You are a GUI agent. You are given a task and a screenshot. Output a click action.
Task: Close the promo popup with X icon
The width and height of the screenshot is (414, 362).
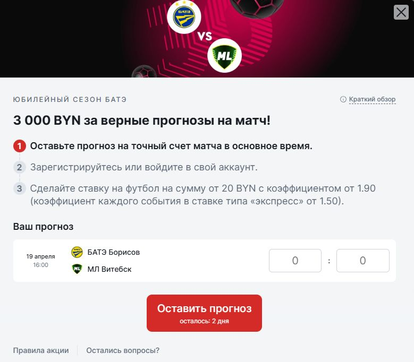(401, 12)
